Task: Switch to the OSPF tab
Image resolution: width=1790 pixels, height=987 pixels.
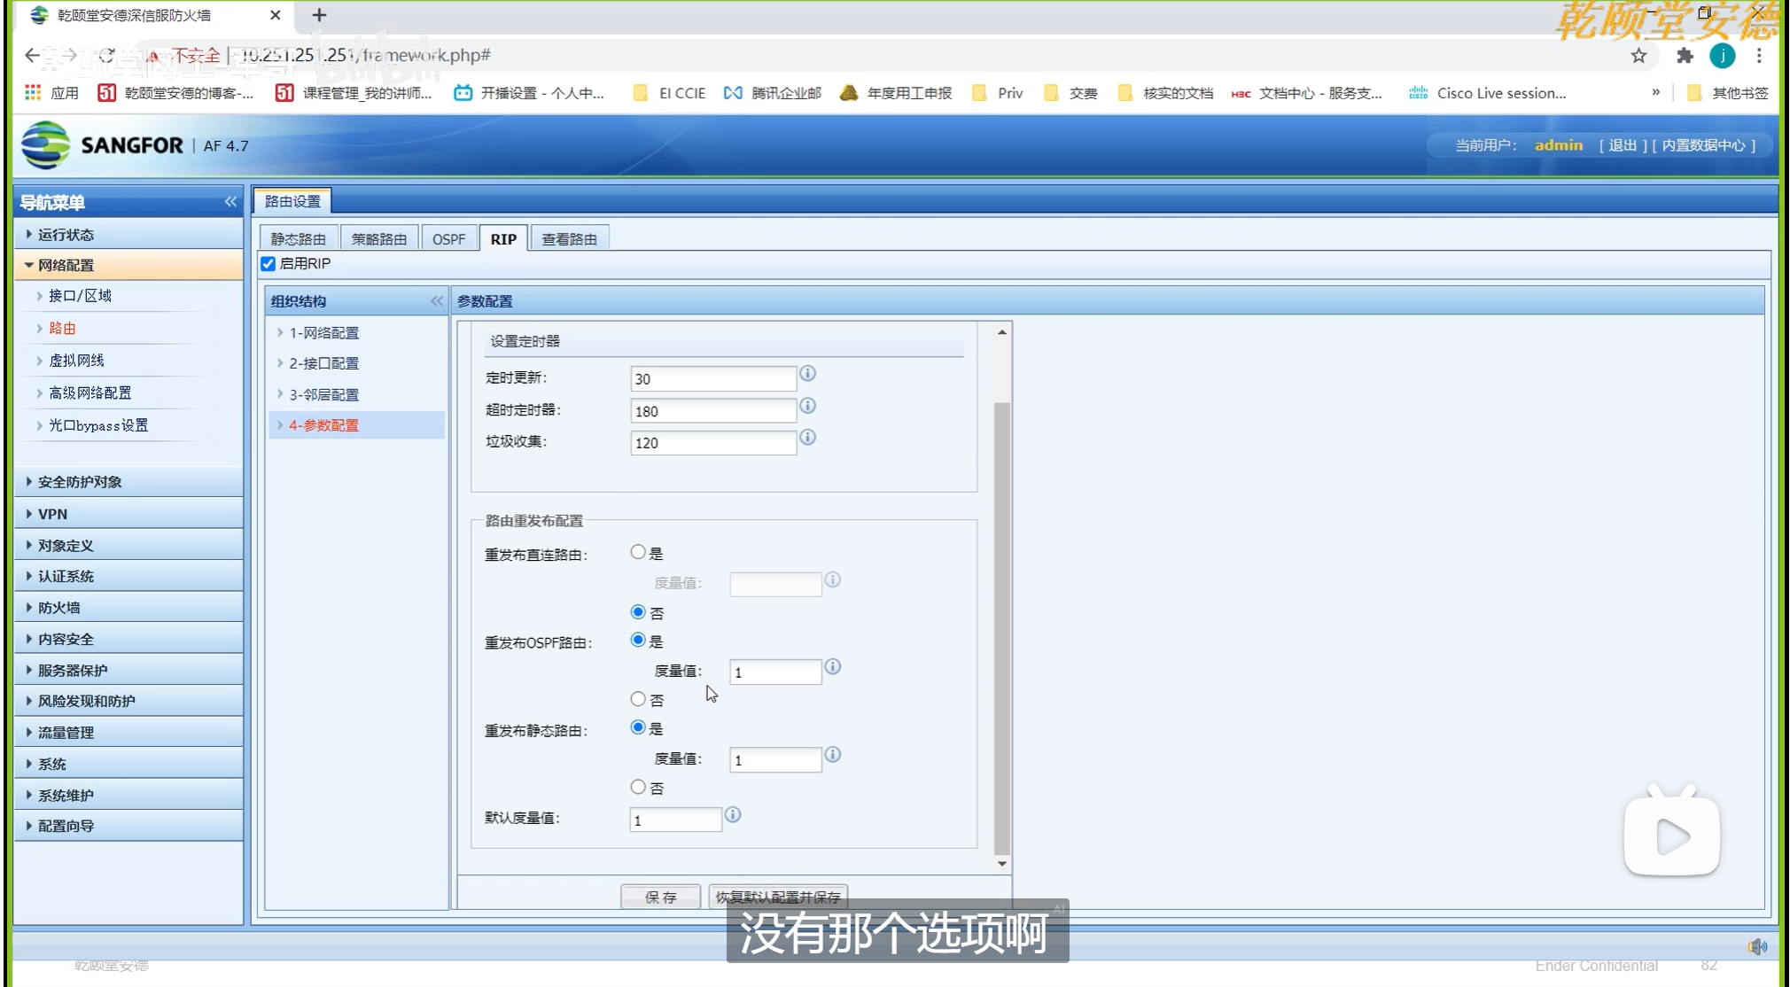Action: tap(448, 239)
